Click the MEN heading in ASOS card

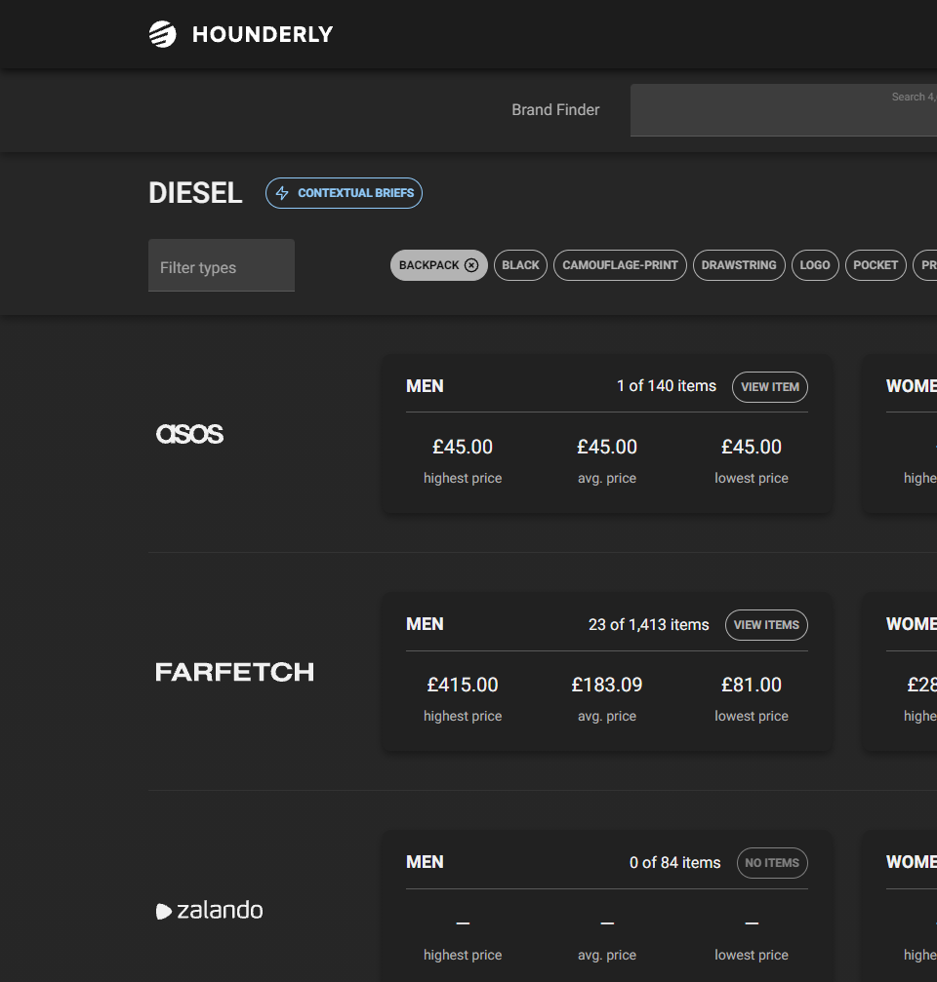coord(425,386)
